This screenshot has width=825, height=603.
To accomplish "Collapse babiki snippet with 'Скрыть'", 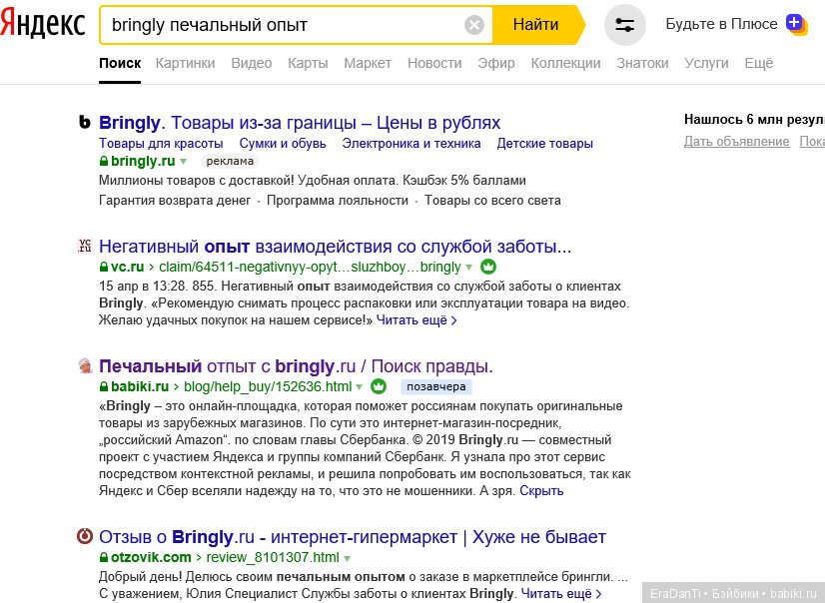I will coord(541,490).
